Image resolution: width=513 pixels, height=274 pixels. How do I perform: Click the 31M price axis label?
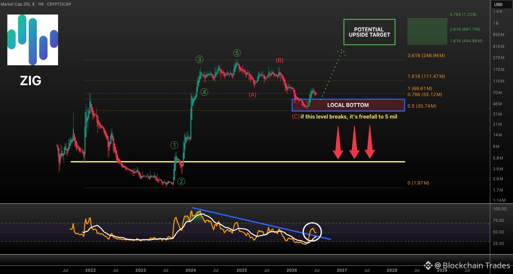point(497,114)
